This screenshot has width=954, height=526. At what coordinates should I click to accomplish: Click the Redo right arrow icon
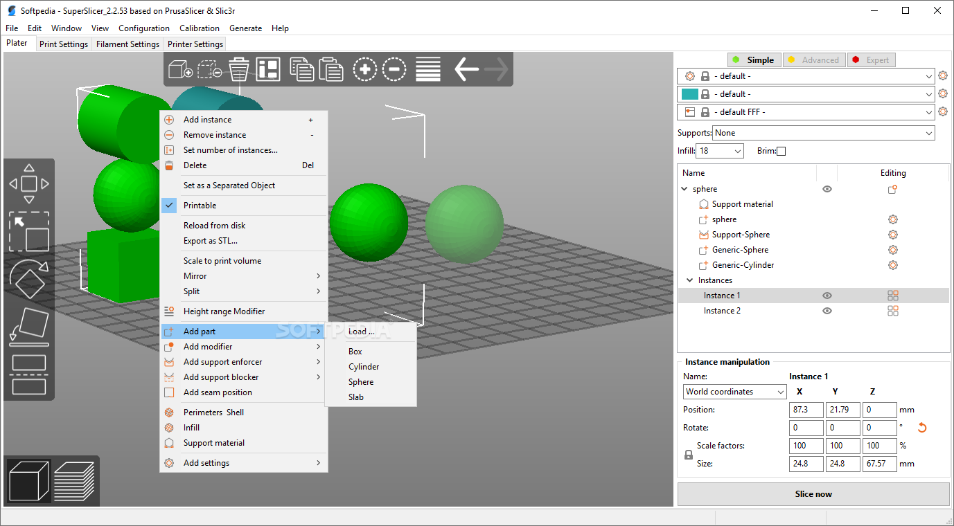pos(496,69)
